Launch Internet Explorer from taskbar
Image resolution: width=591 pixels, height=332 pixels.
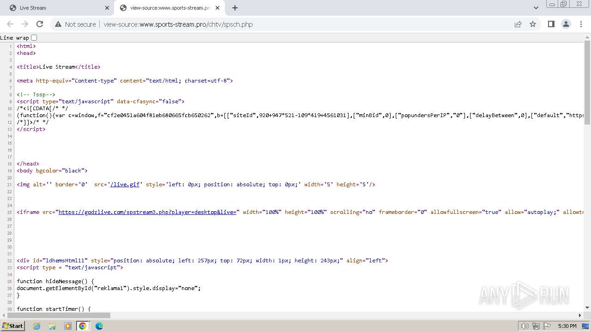(x=37, y=326)
